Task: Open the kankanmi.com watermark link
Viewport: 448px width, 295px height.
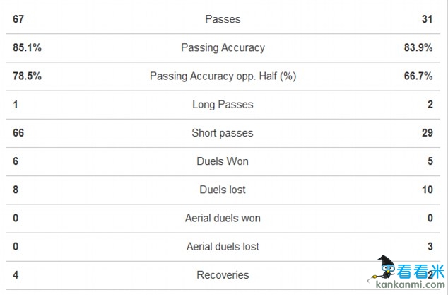Action: click(408, 287)
